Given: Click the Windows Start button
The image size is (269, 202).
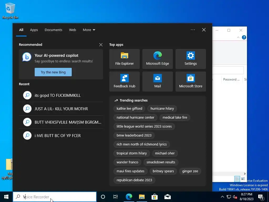Looking at the screenshot, I should 6,197.
